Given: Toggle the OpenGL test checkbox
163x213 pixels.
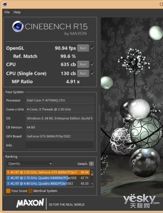Looking at the screenshot, I should (93, 48).
